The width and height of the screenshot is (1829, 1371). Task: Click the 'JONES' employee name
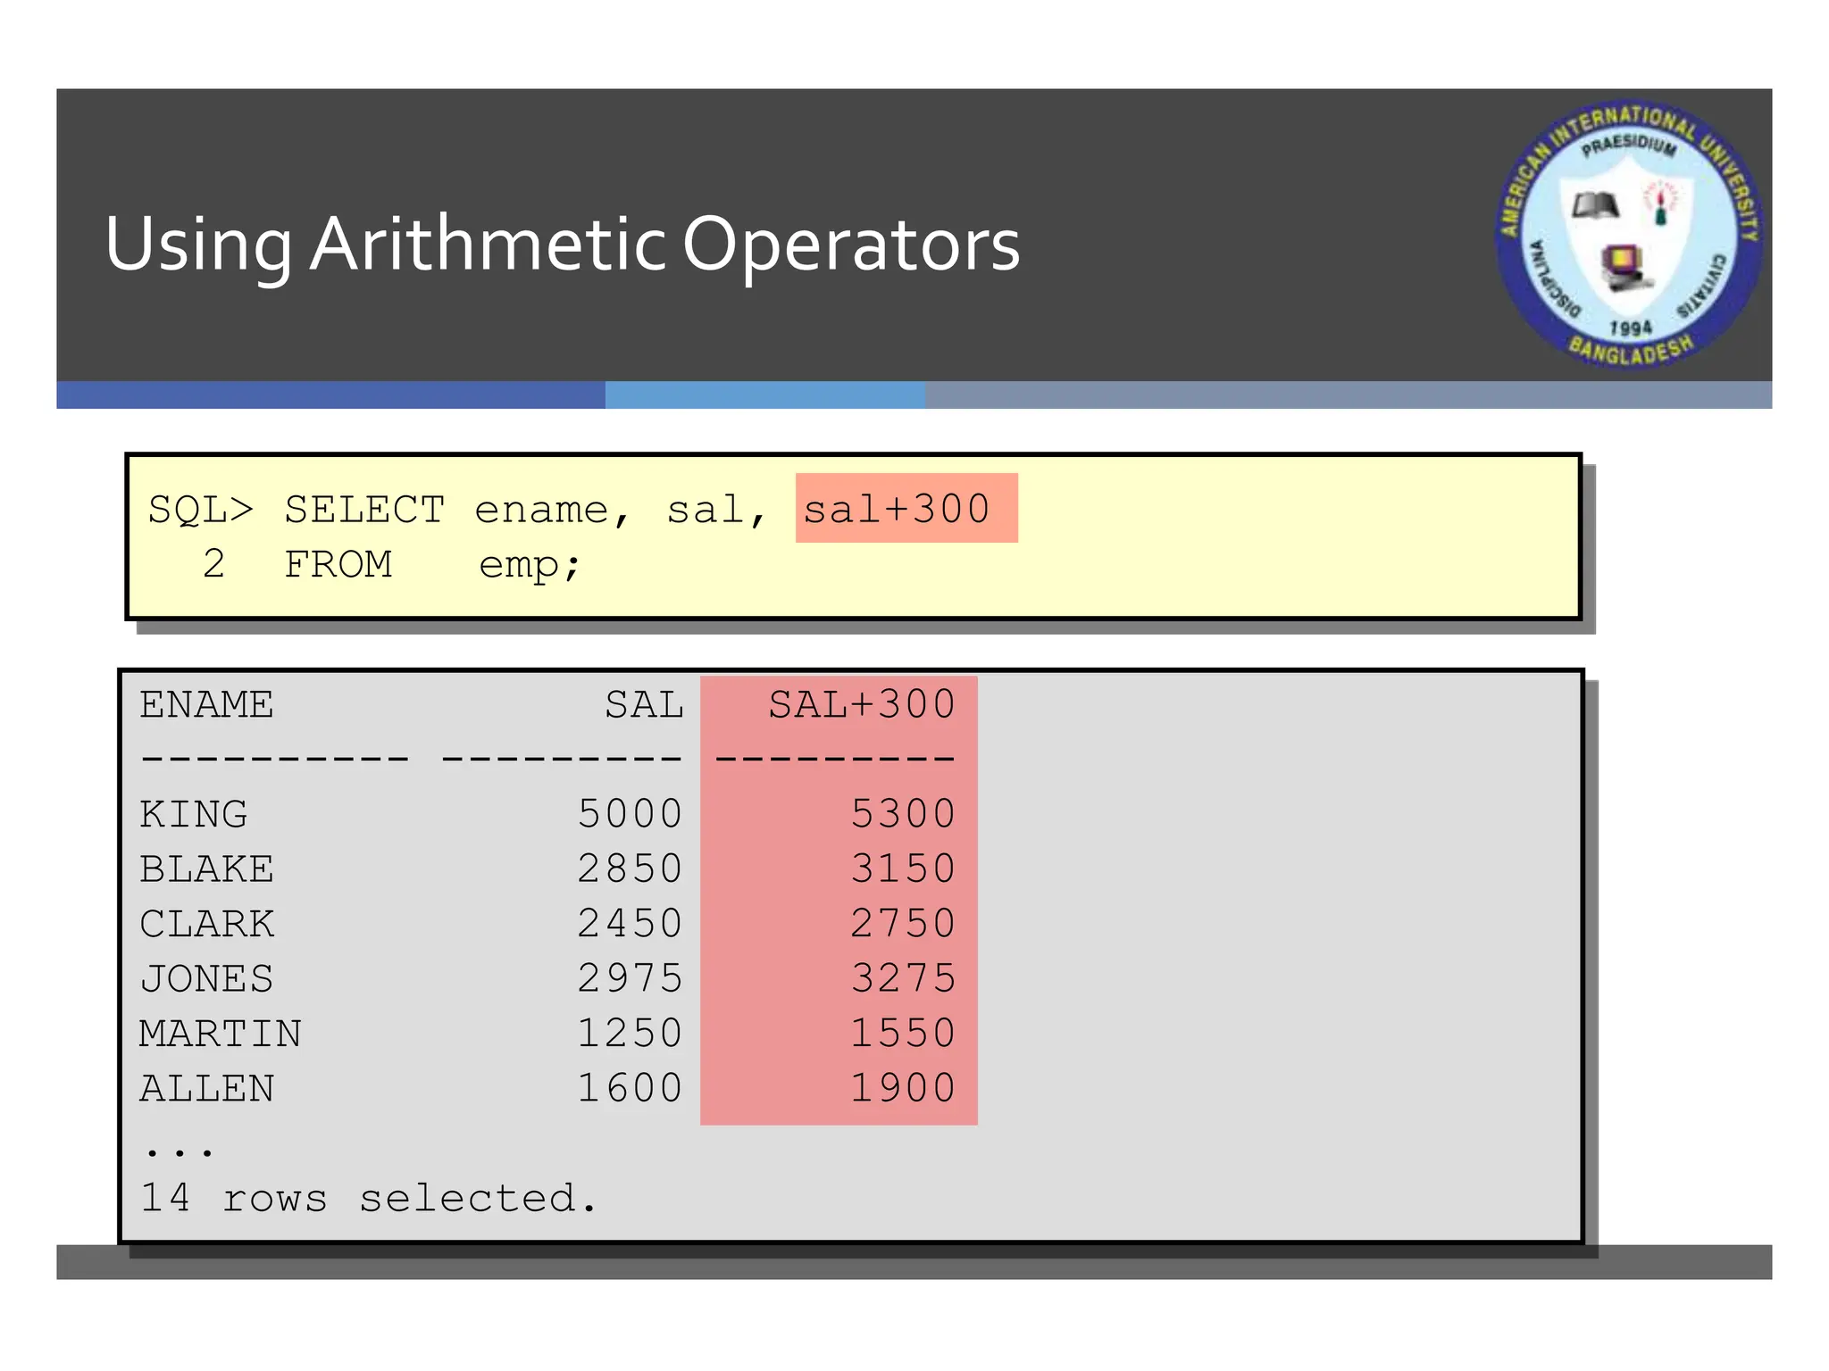[x=206, y=978]
